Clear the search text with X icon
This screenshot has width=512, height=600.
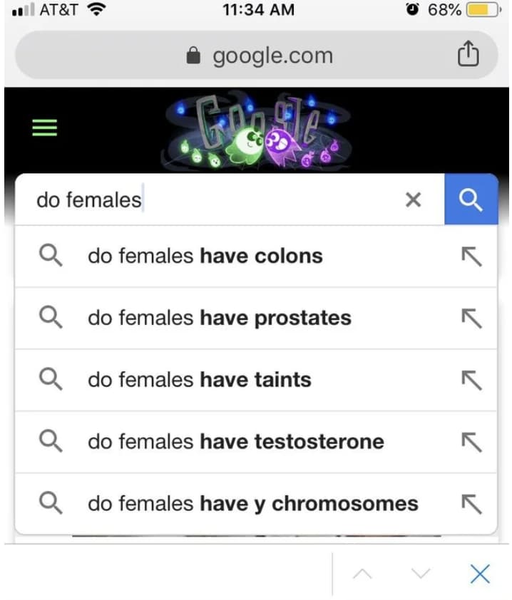[x=413, y=200]
